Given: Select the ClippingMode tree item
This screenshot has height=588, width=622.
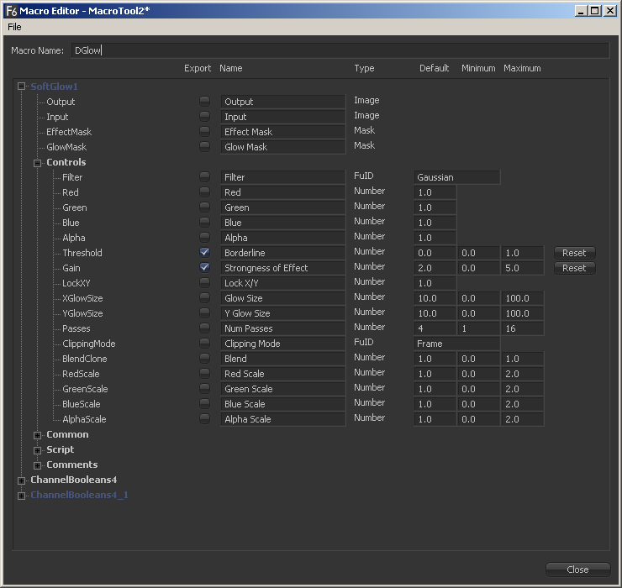Looking at the screenshot, I should pyautogui.click(x=89, y=344).
